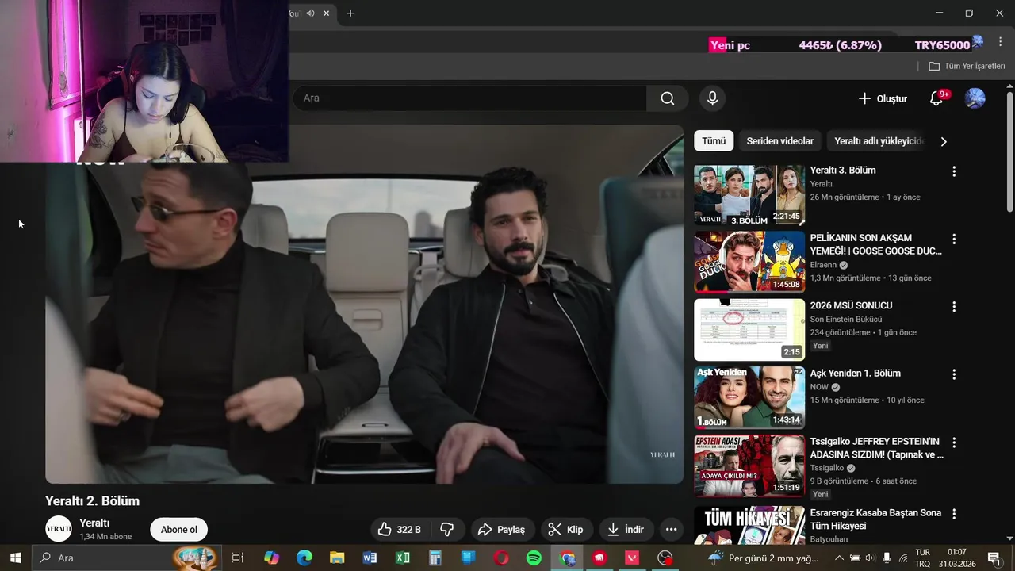Open Microsoft Edge from taskbar
Screen dimensions: 1015x571
pos(304,558)
